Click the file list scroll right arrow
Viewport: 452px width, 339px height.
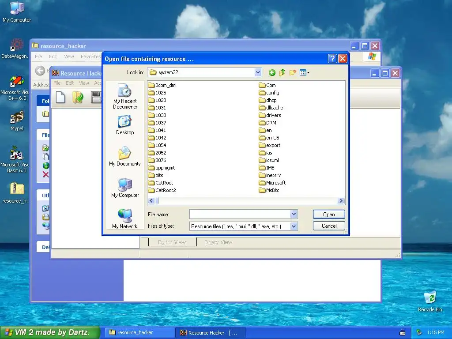(x=341, y=201)
